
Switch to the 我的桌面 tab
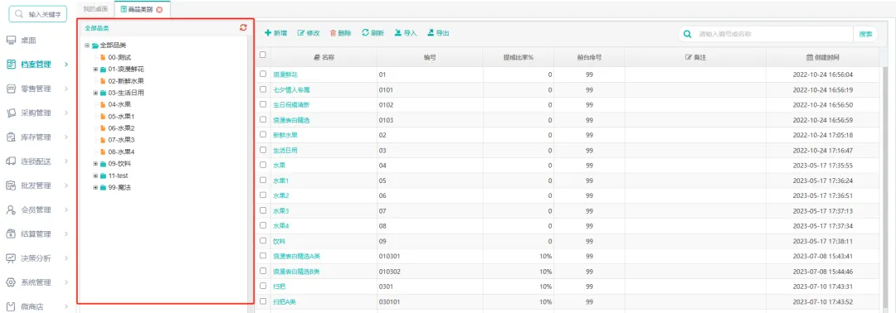(x=95, y=10)
